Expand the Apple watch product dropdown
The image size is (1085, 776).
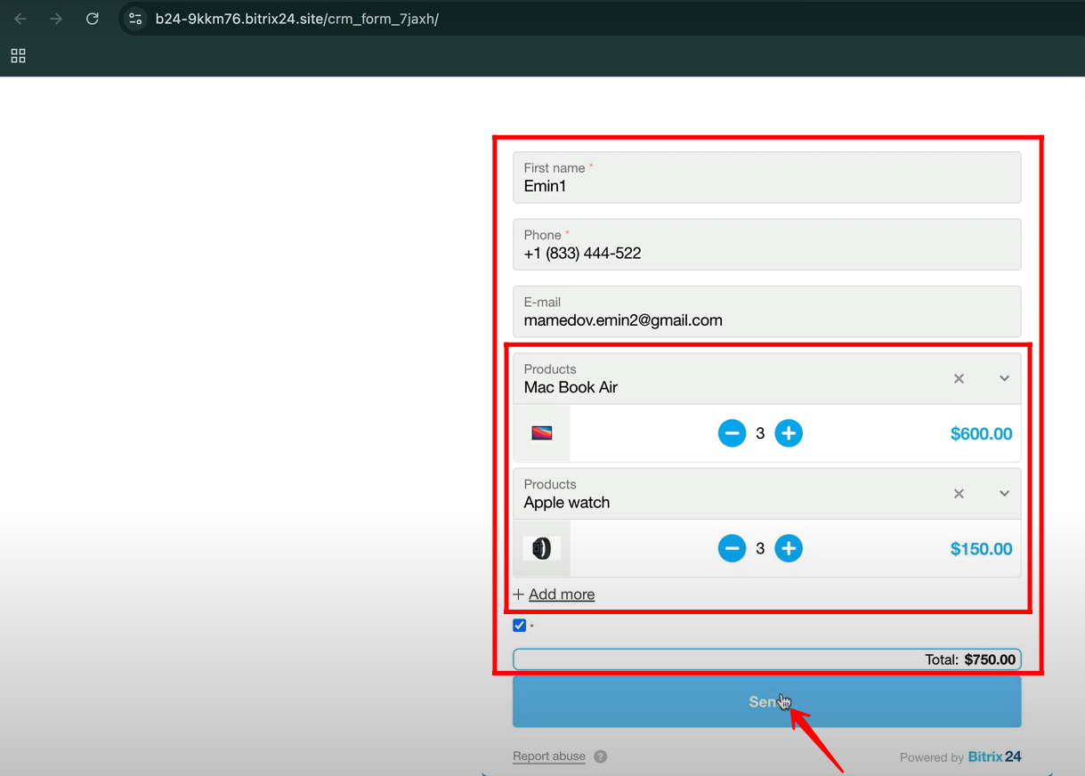[1004, 494]
